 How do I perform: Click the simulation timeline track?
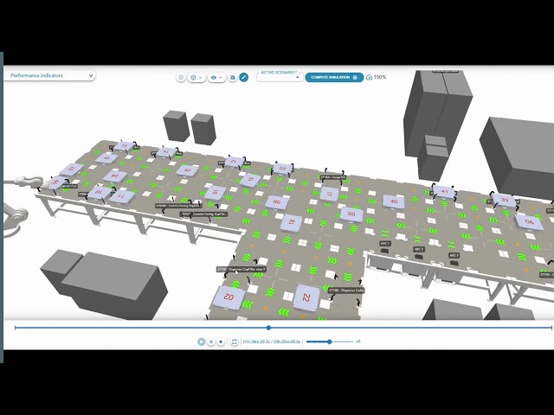click(283, 328)
